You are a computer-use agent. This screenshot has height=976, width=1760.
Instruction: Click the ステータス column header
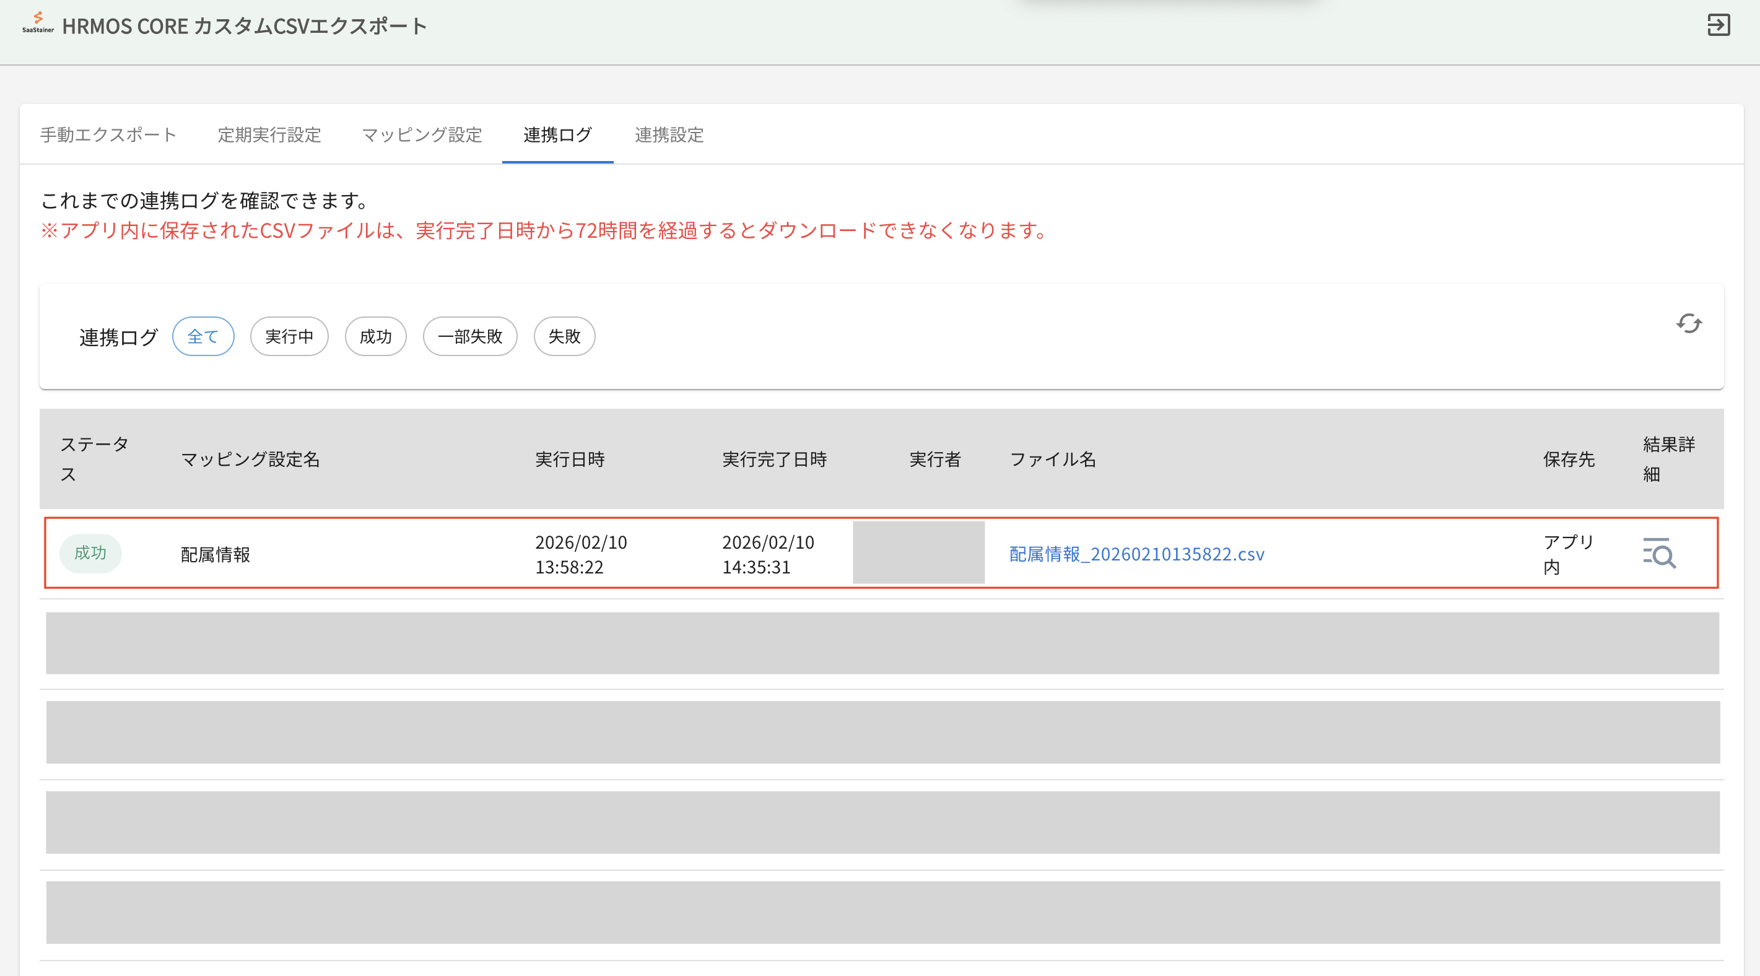point(94,459)
